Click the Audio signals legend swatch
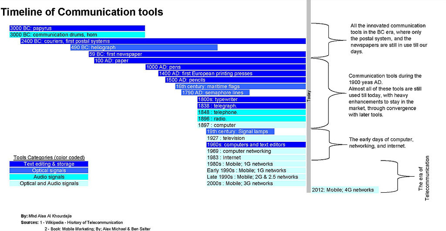 pos(49,177)
